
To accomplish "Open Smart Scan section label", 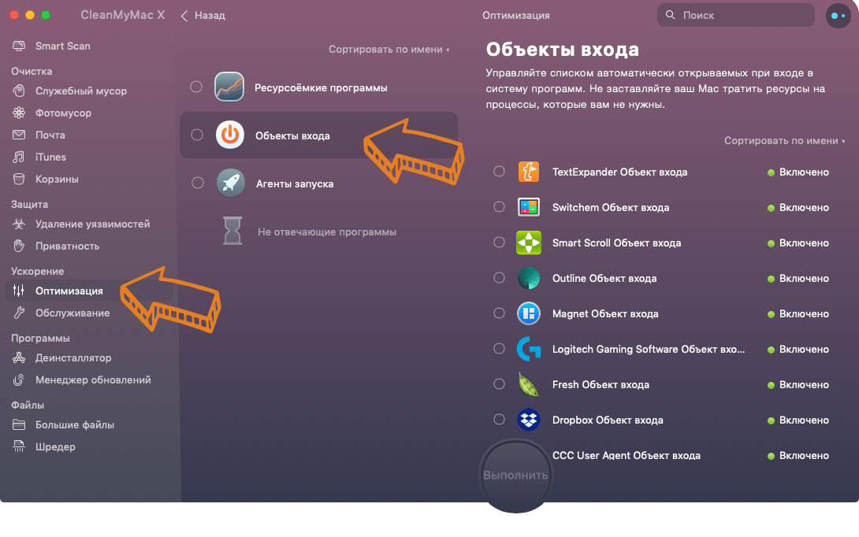I will point(63,46).
